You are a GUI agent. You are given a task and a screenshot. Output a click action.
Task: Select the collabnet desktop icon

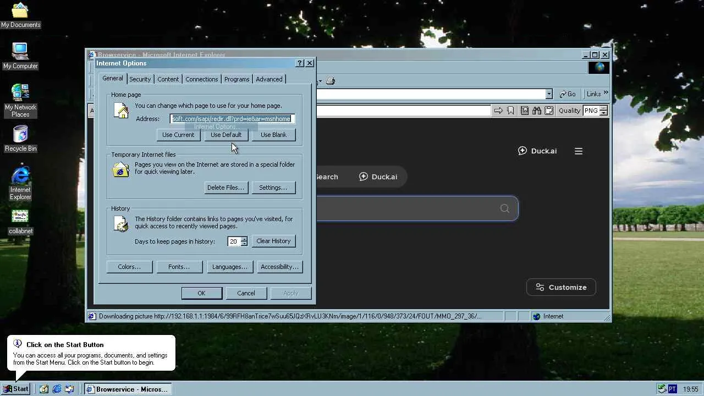[20, 222]
